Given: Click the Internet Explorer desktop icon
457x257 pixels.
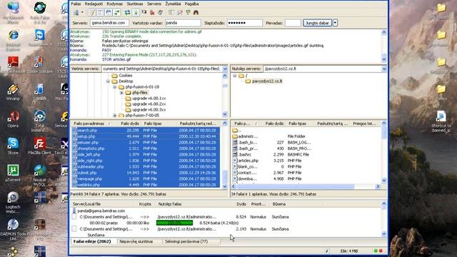Looking at the screenshot, I should click(13, 40).
